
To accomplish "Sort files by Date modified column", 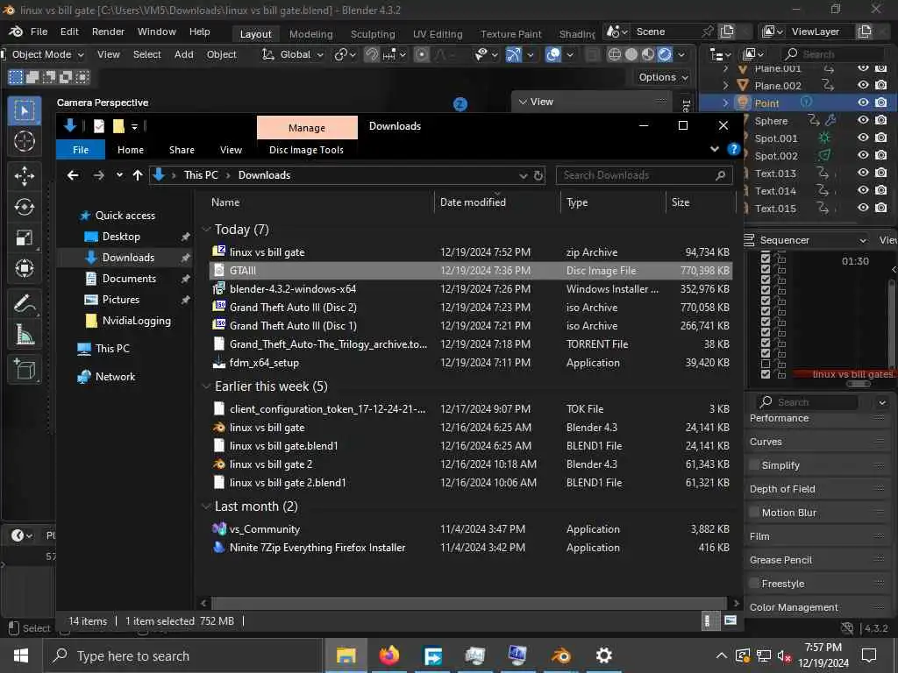I will click(x=497, y=202).
